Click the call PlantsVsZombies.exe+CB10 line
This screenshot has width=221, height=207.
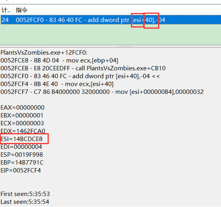tap(83, 68)
